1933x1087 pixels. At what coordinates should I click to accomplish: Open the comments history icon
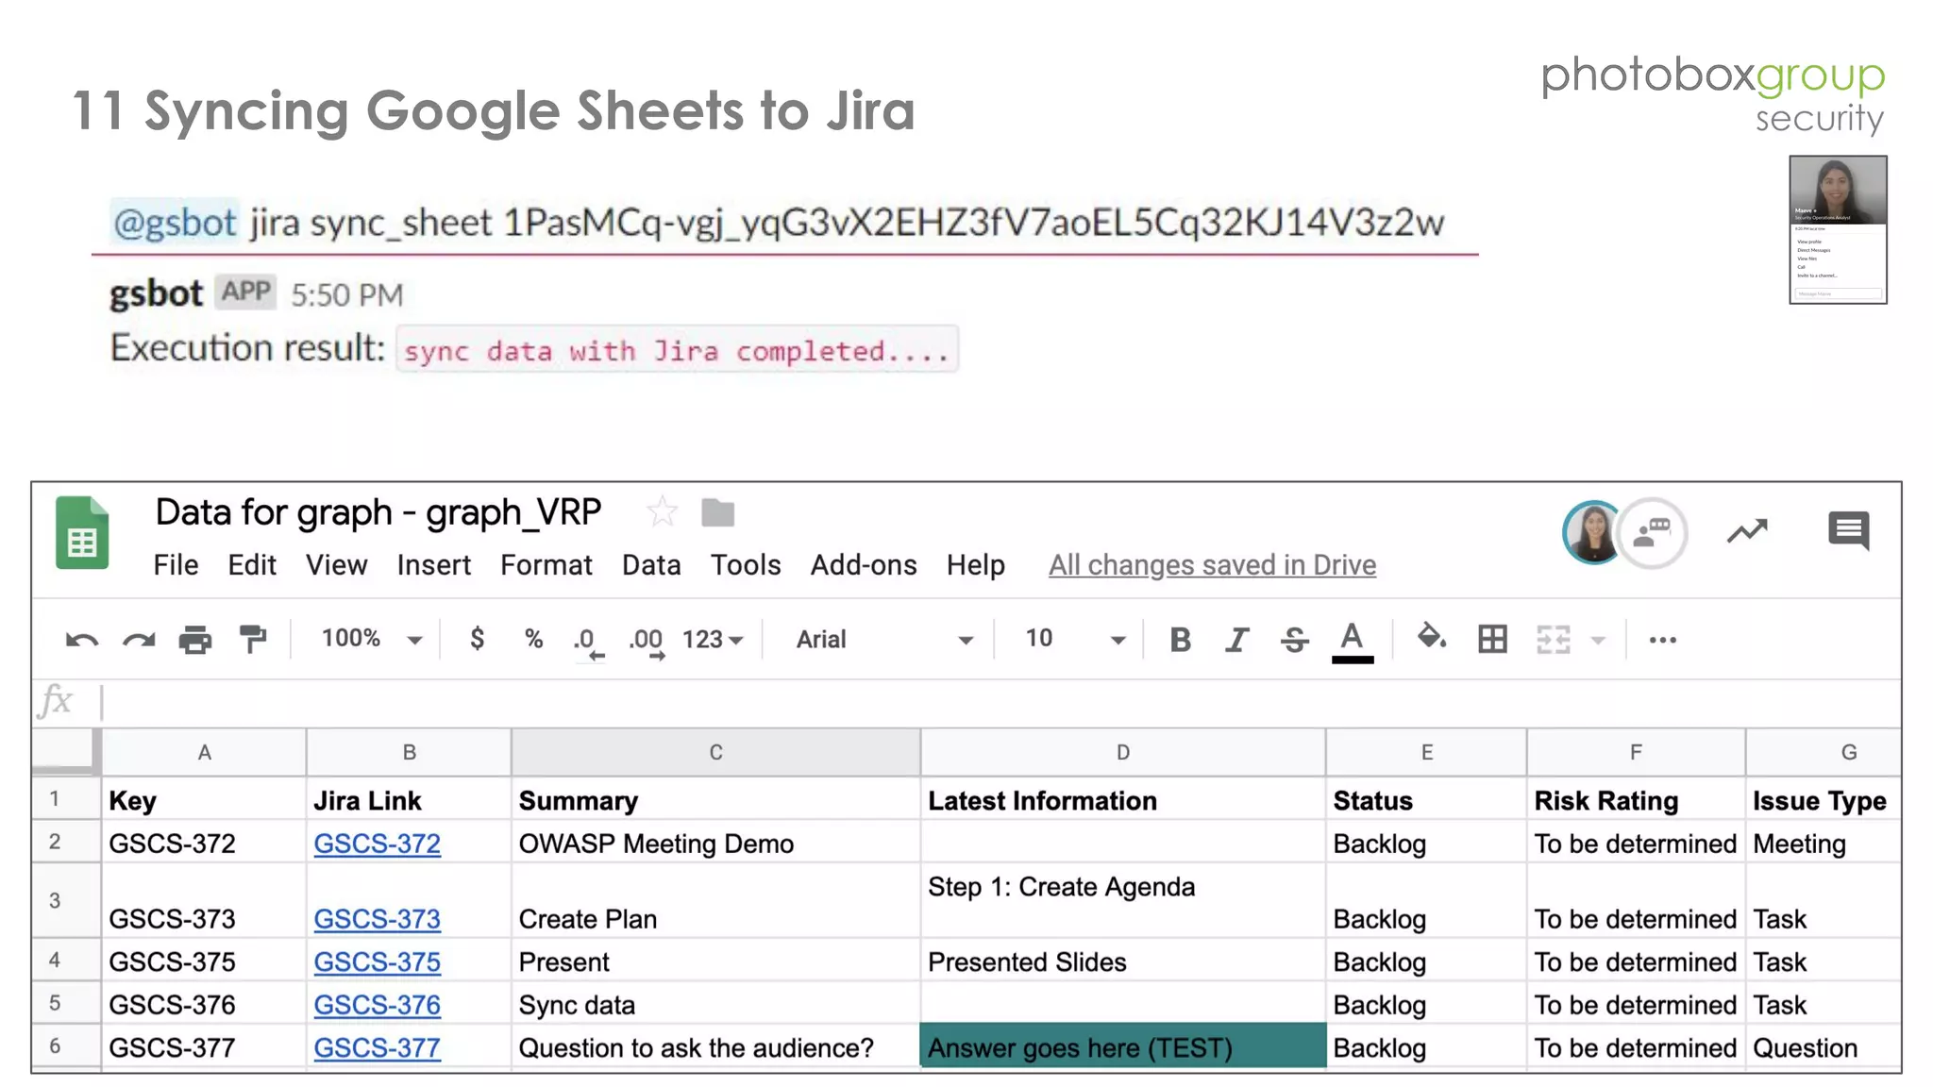coord(1848,530)
